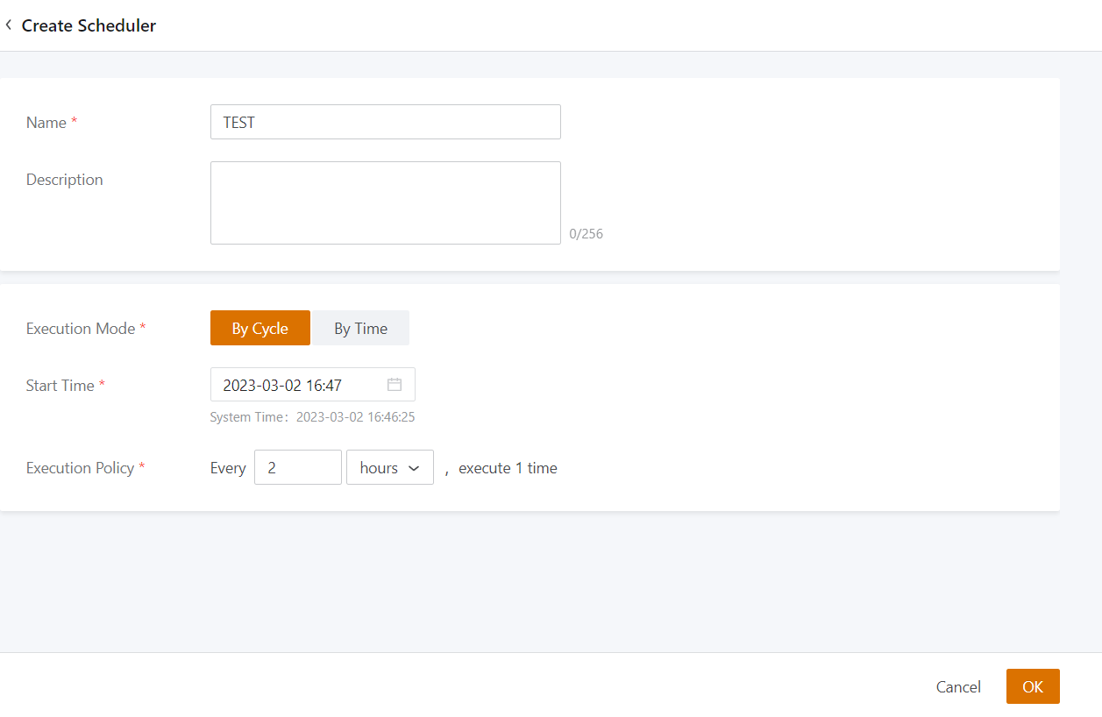Click the Description label
1102x717 pixels.
click(x=65, y=180)
